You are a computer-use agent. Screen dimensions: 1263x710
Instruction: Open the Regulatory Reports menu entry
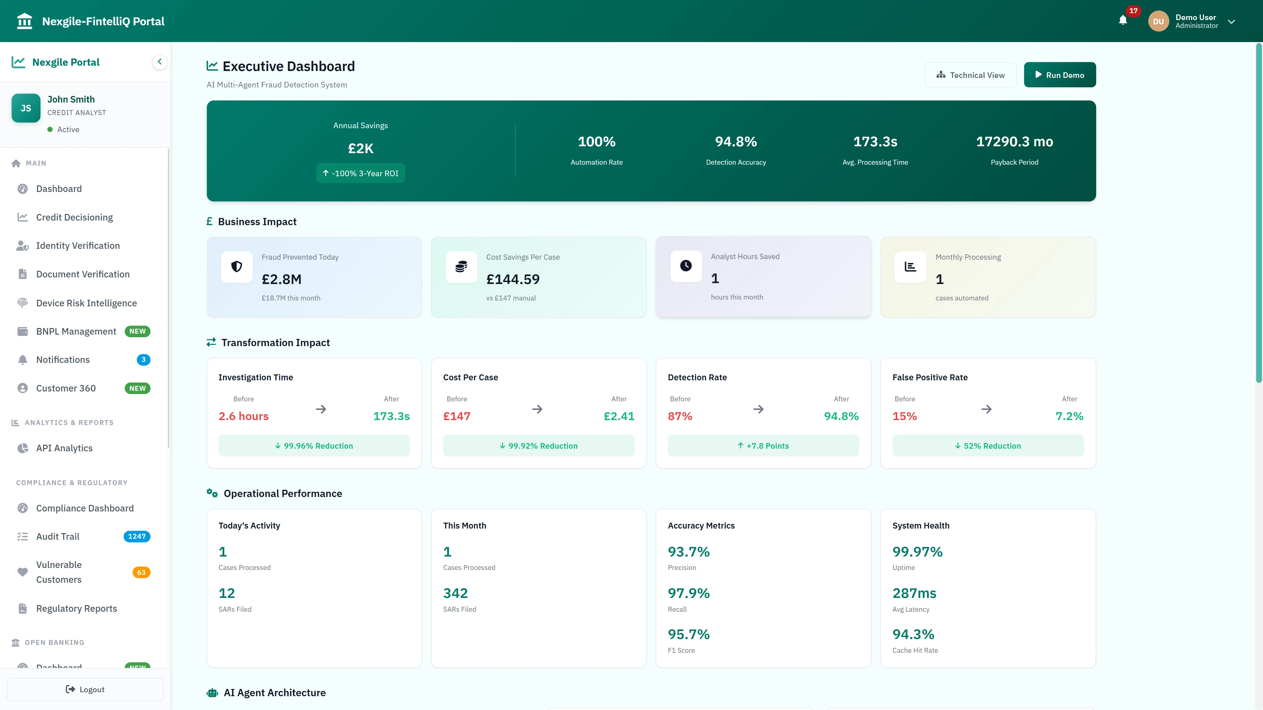76,608
